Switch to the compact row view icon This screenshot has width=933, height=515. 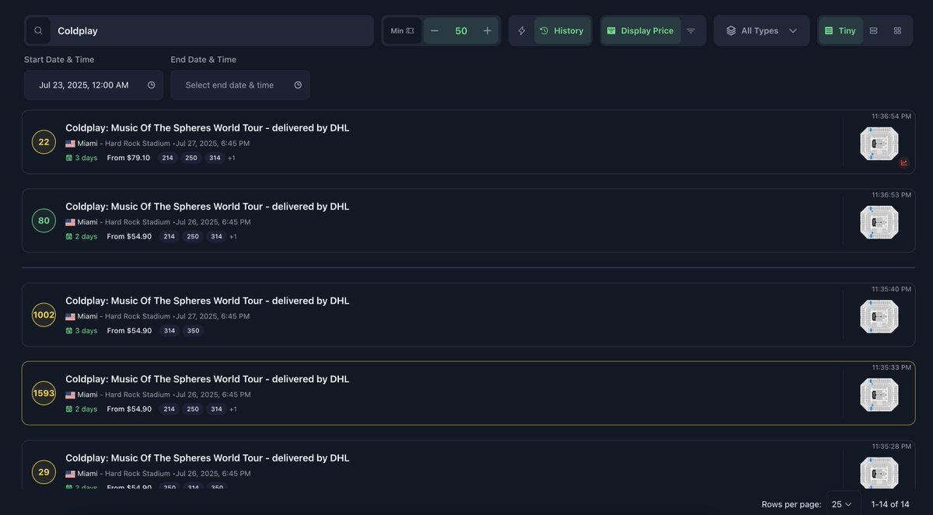[x=872, y=30]
